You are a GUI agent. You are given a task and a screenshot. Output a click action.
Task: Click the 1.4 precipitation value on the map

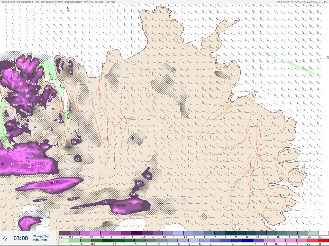(x=13, y=164)
